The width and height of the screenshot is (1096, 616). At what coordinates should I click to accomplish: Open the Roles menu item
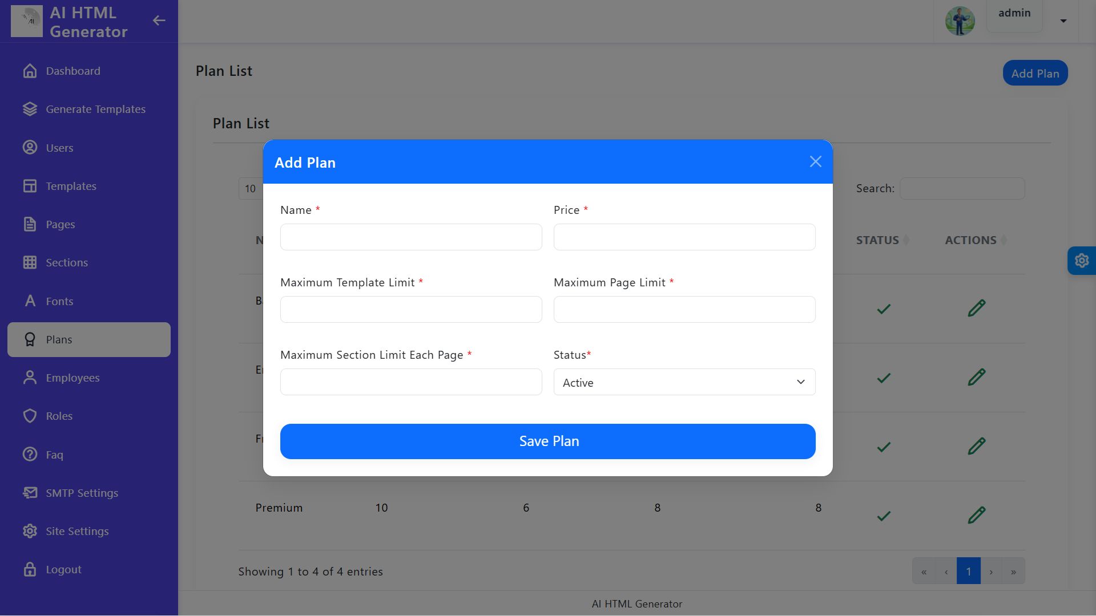pyautogui.click(x=59, y=416)
